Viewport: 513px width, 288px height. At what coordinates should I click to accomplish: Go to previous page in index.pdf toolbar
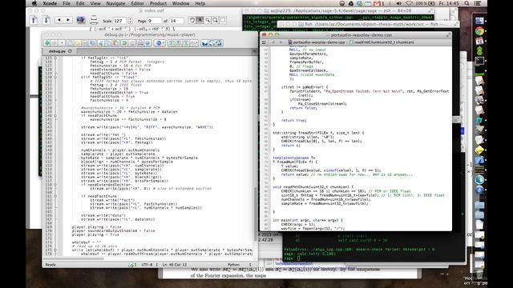(x=34, y=20)
